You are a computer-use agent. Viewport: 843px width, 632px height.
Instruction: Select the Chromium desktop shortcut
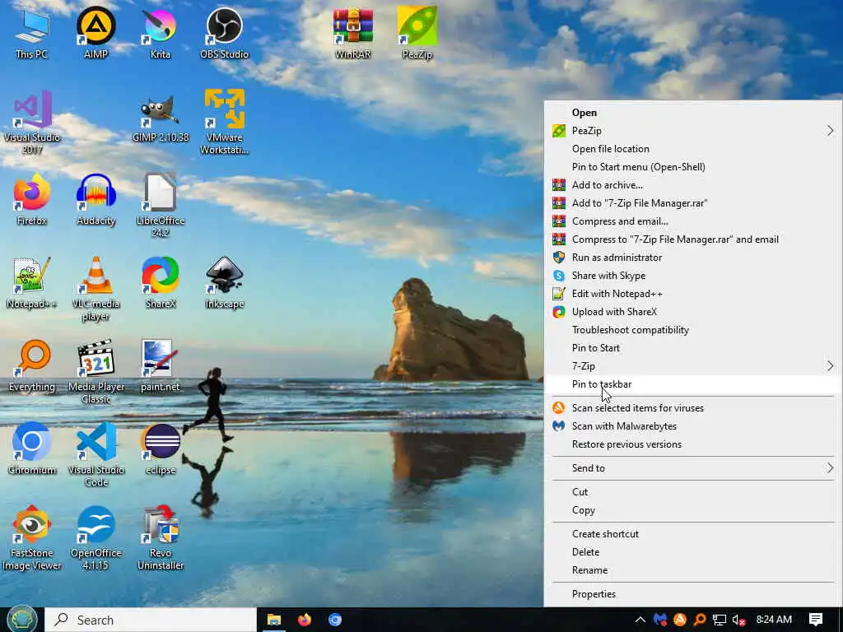click(32, 449)
